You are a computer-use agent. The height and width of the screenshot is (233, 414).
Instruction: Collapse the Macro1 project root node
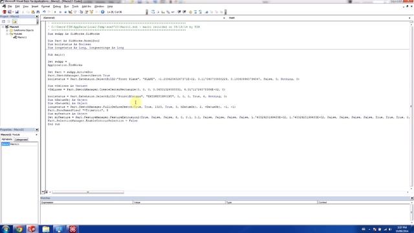pos(3,27)
